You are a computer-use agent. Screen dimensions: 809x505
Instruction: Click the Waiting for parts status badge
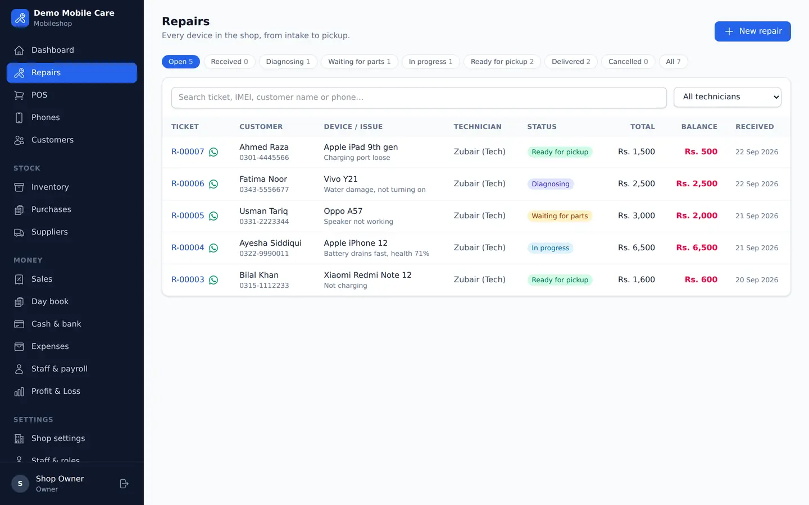(560, 216)
